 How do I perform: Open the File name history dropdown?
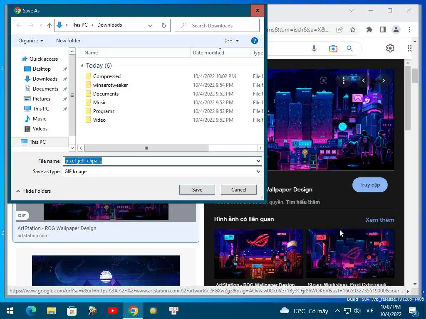click(258, 161)
